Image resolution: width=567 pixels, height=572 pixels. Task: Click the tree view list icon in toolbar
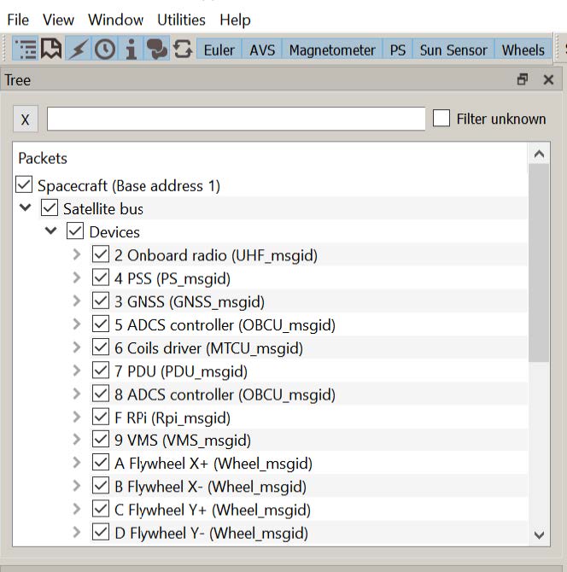point(26,50)
